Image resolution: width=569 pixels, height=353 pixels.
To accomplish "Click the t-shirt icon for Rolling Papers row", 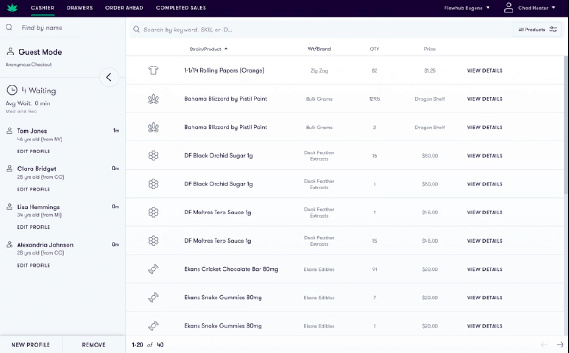I will coord(154,71).
